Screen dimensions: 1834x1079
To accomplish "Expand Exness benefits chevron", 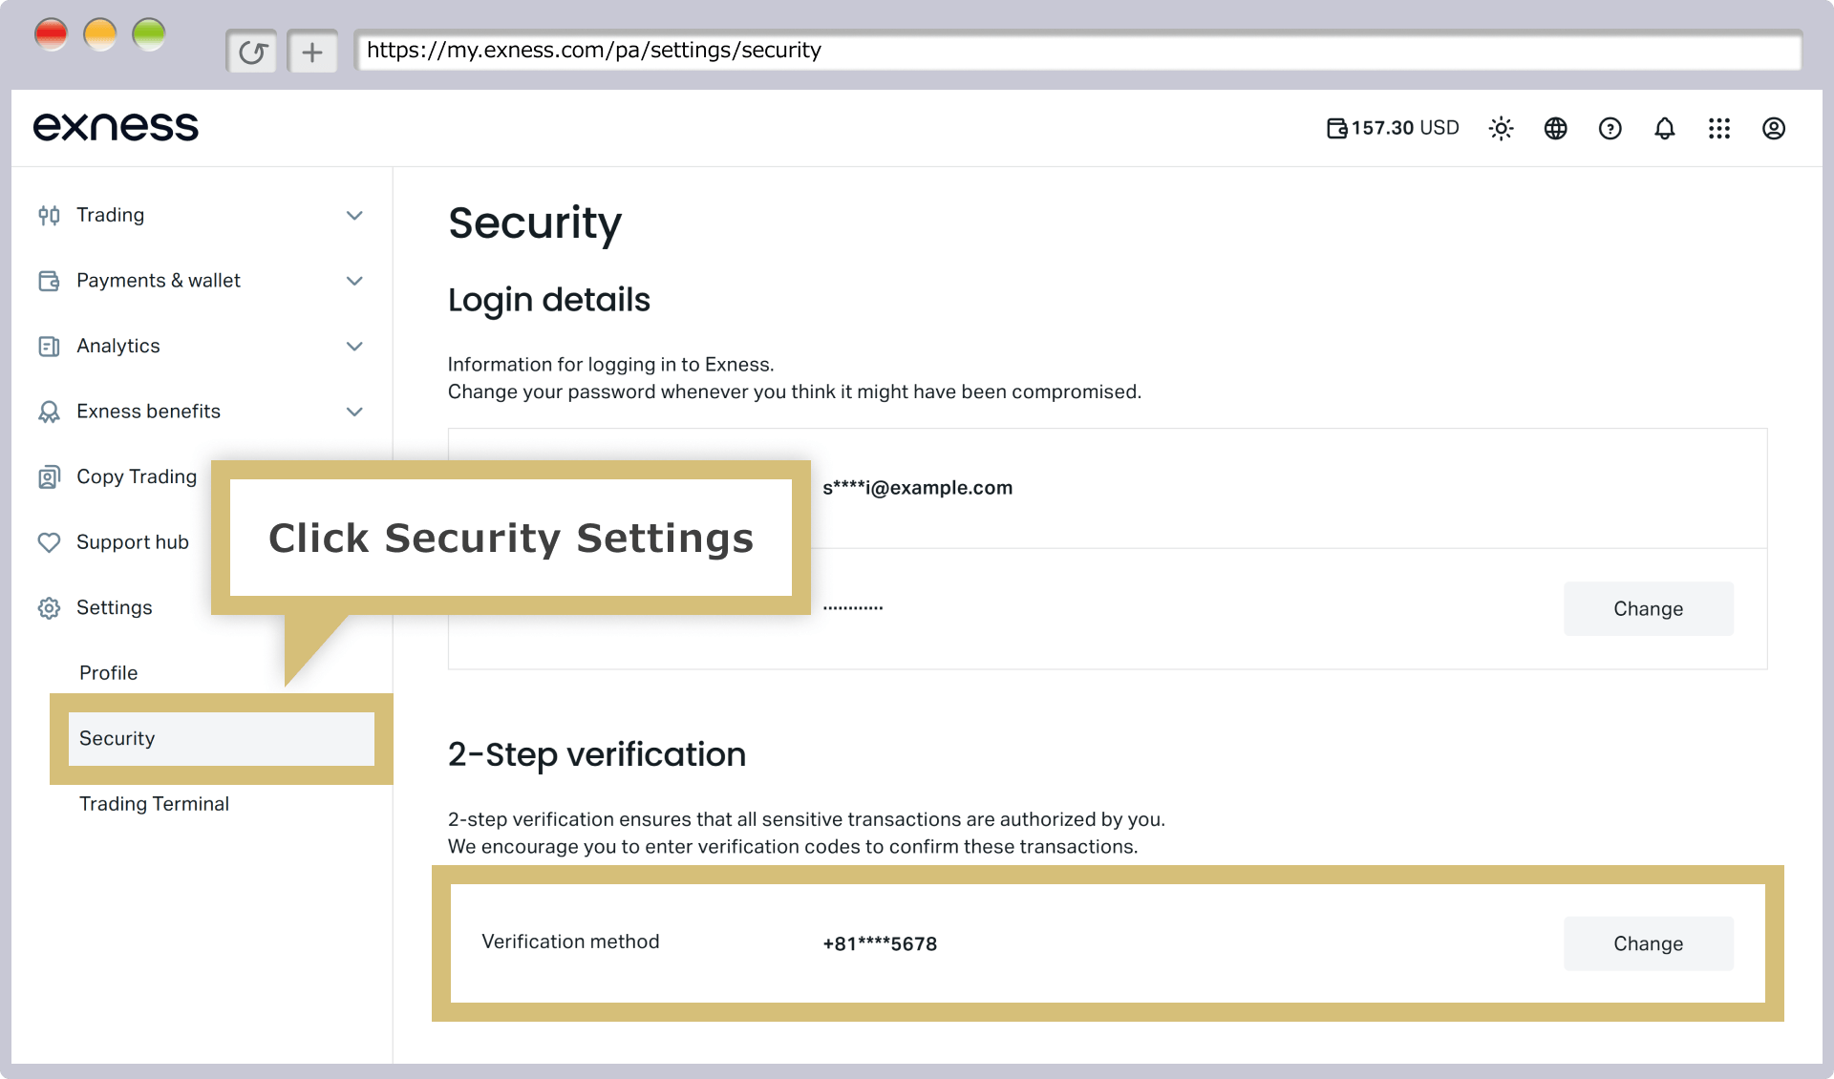I will [x=354, y=412].
